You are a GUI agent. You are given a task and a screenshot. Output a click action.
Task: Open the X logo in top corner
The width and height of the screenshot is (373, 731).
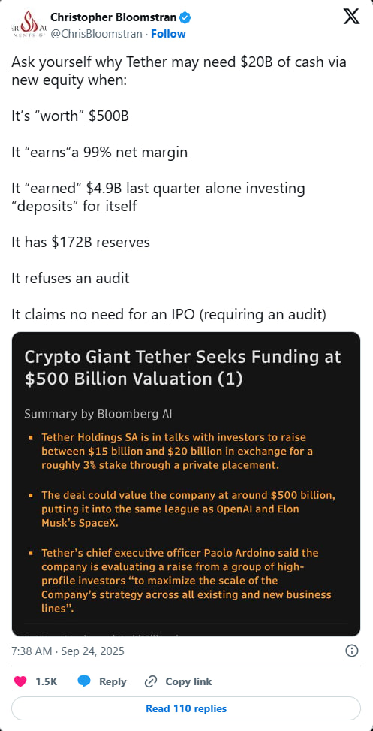(x=351, y=17)
